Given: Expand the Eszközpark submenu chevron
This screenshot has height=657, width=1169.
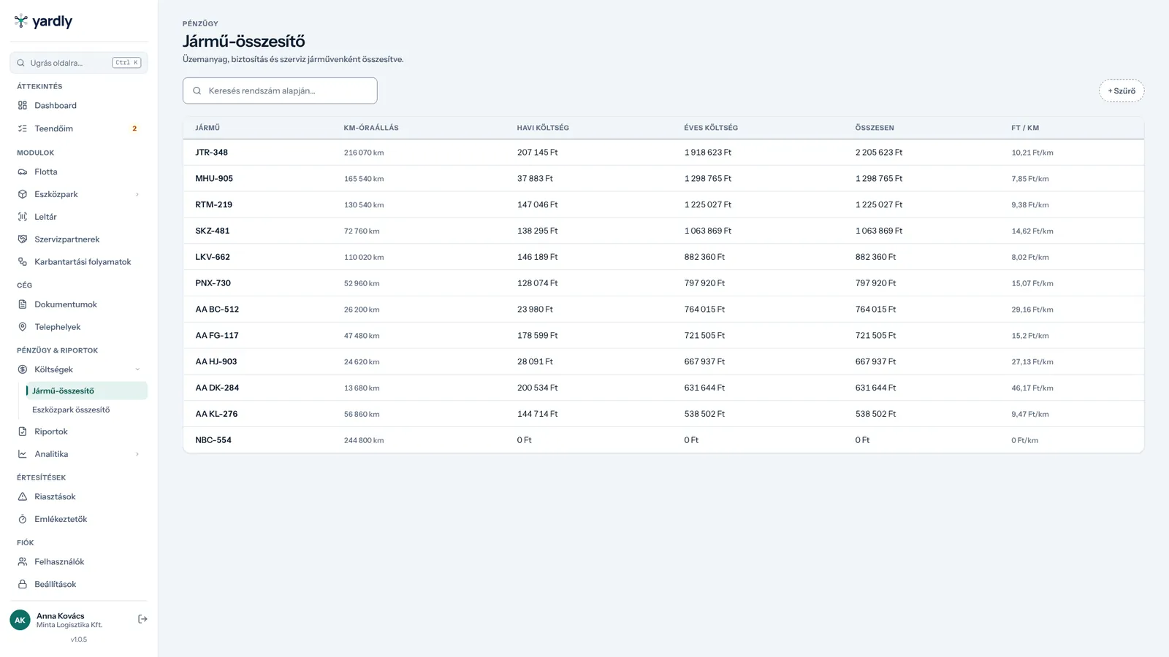Looking at the screenshot, I should 137,194.
